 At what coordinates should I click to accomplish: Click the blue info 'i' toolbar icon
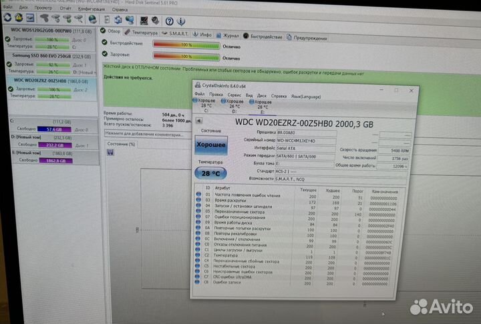(x=181, y=22)
